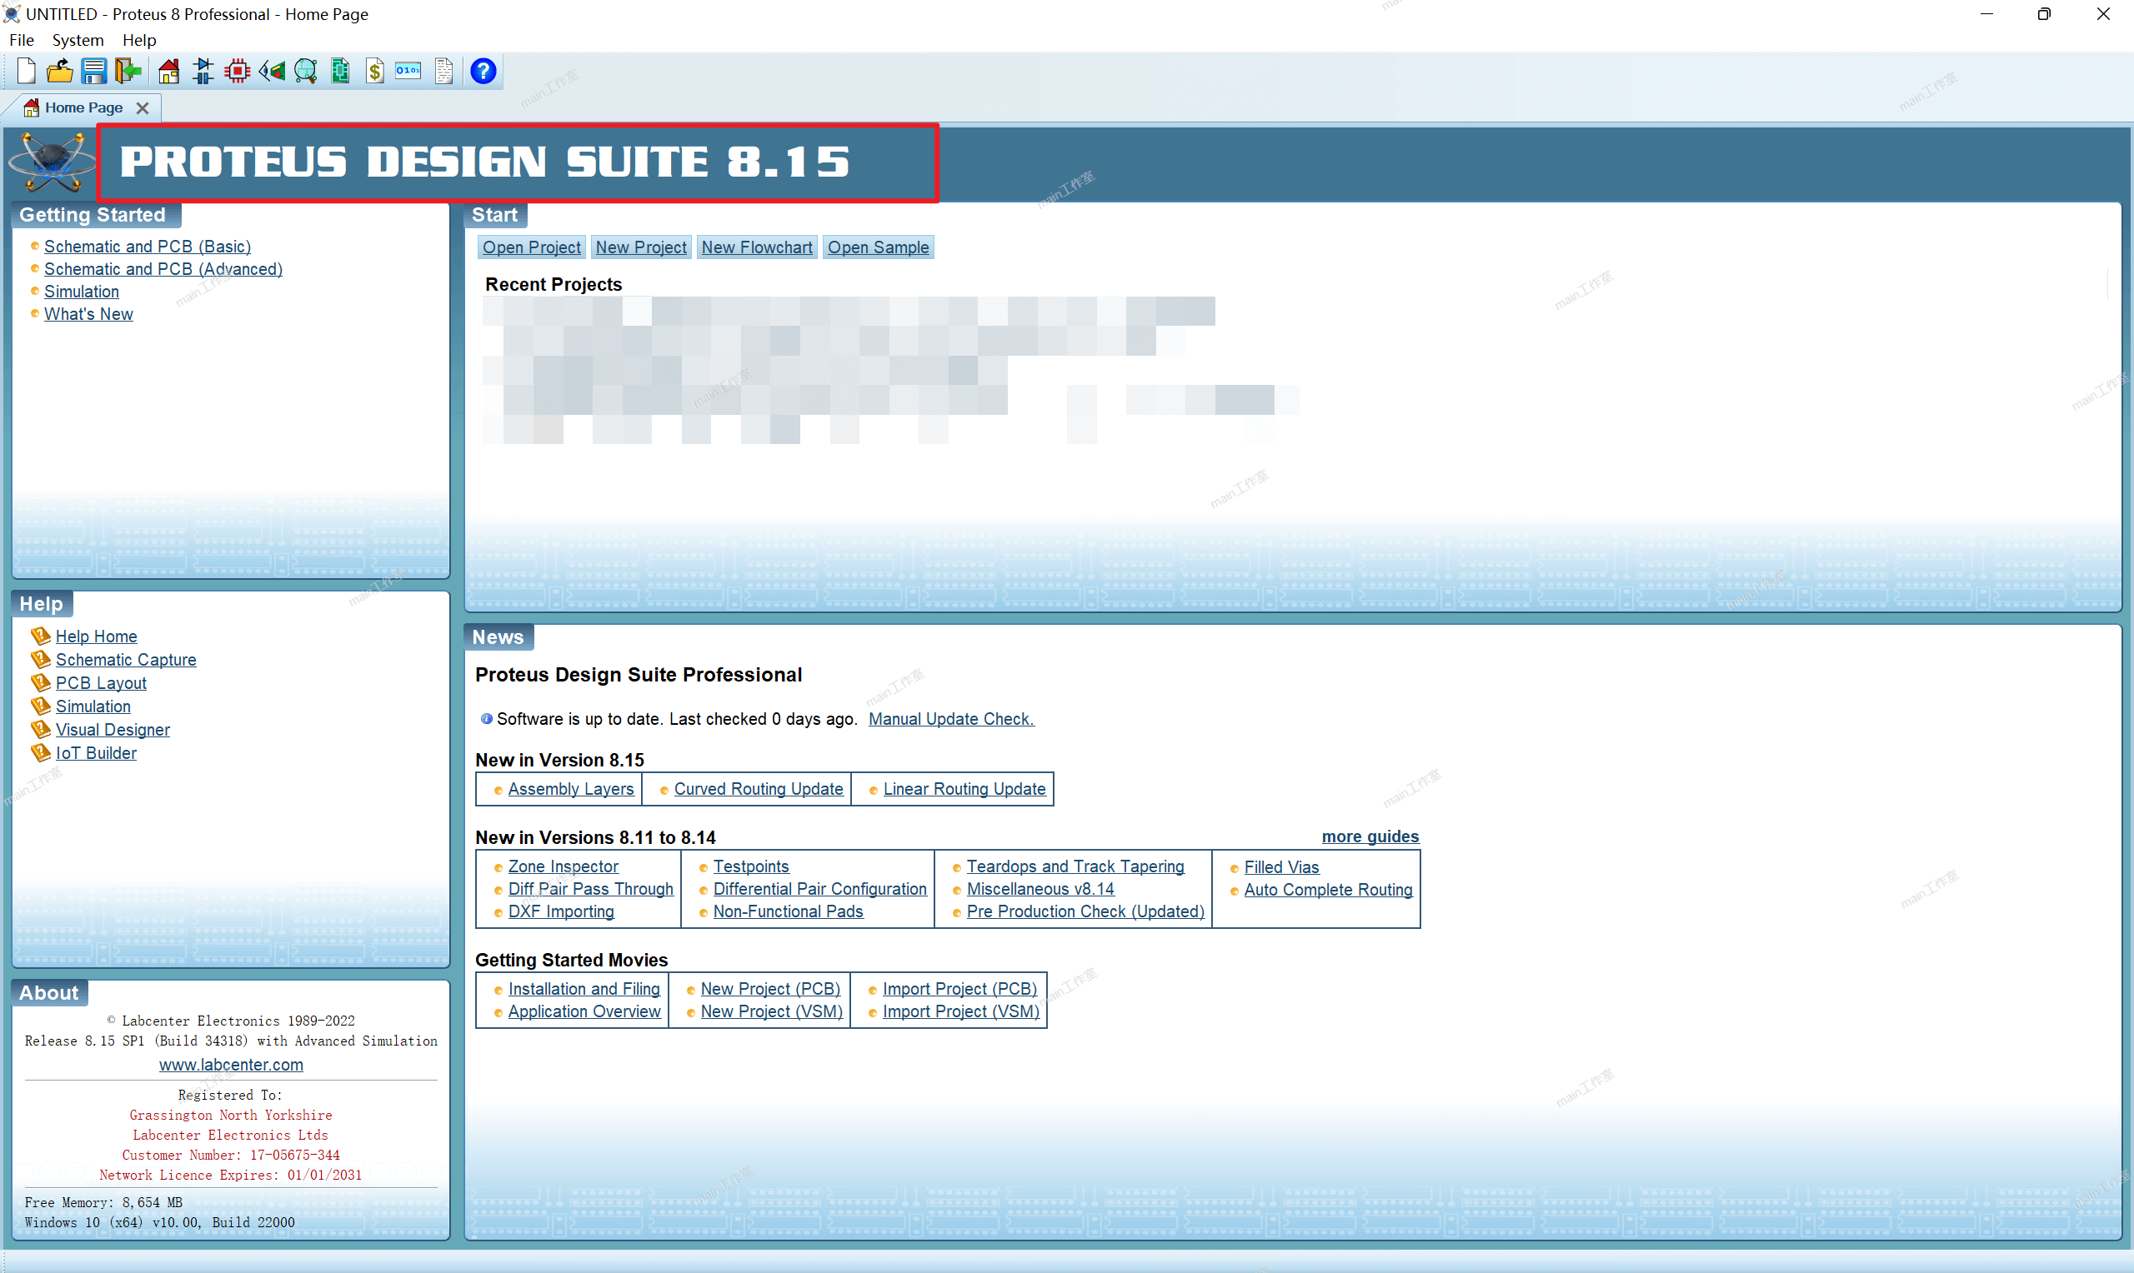Open the Non-Functional Pads guide
The width and height of the screenshot is (2134, 1273).
(x=788, y=912)
